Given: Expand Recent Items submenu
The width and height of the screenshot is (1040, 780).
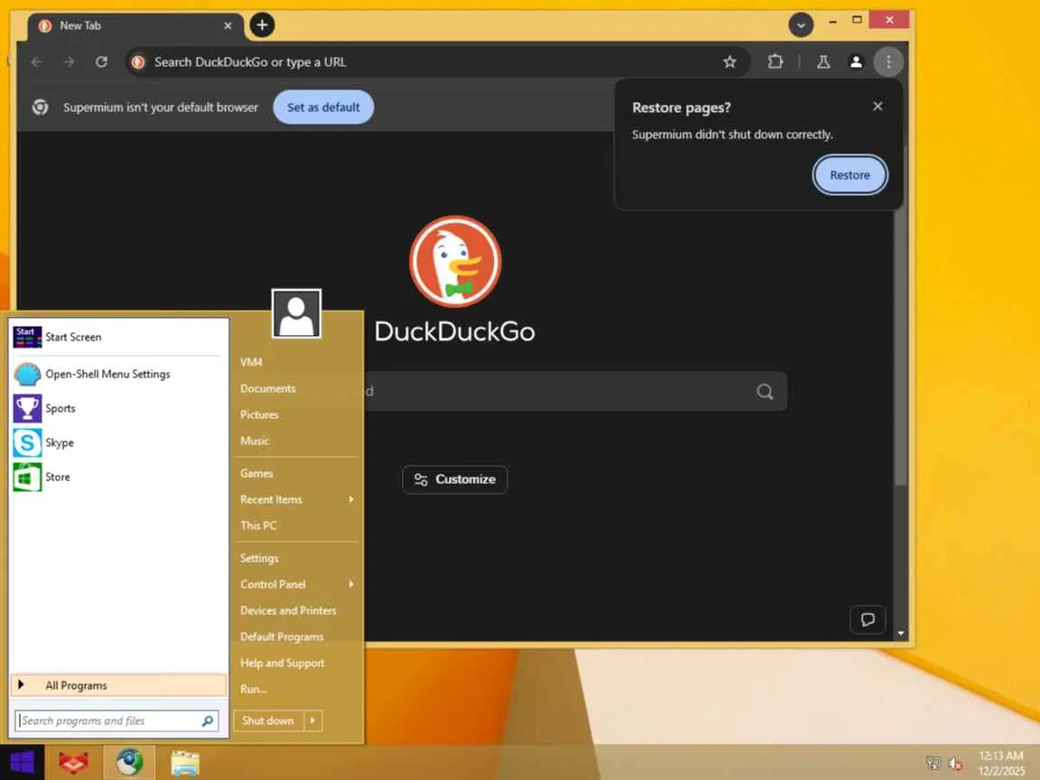Looking at the screenshot, I should [296, 499].
